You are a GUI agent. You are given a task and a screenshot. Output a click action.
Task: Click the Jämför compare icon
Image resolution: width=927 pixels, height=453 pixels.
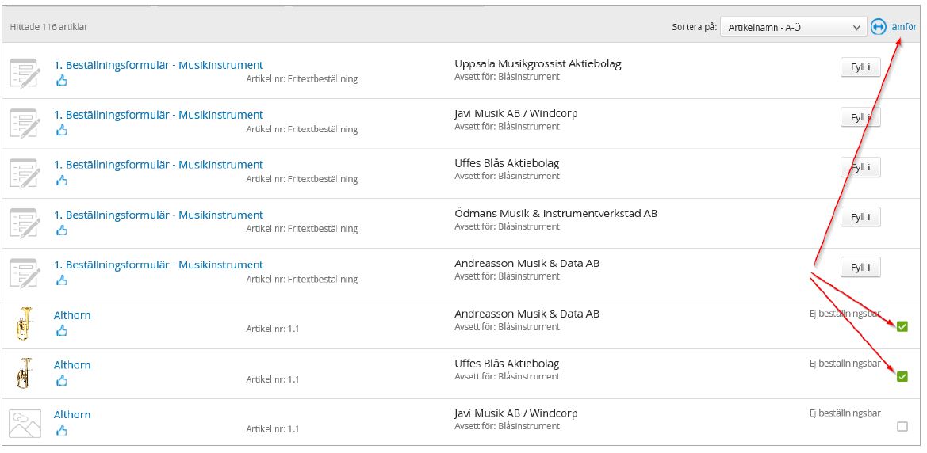879,27
